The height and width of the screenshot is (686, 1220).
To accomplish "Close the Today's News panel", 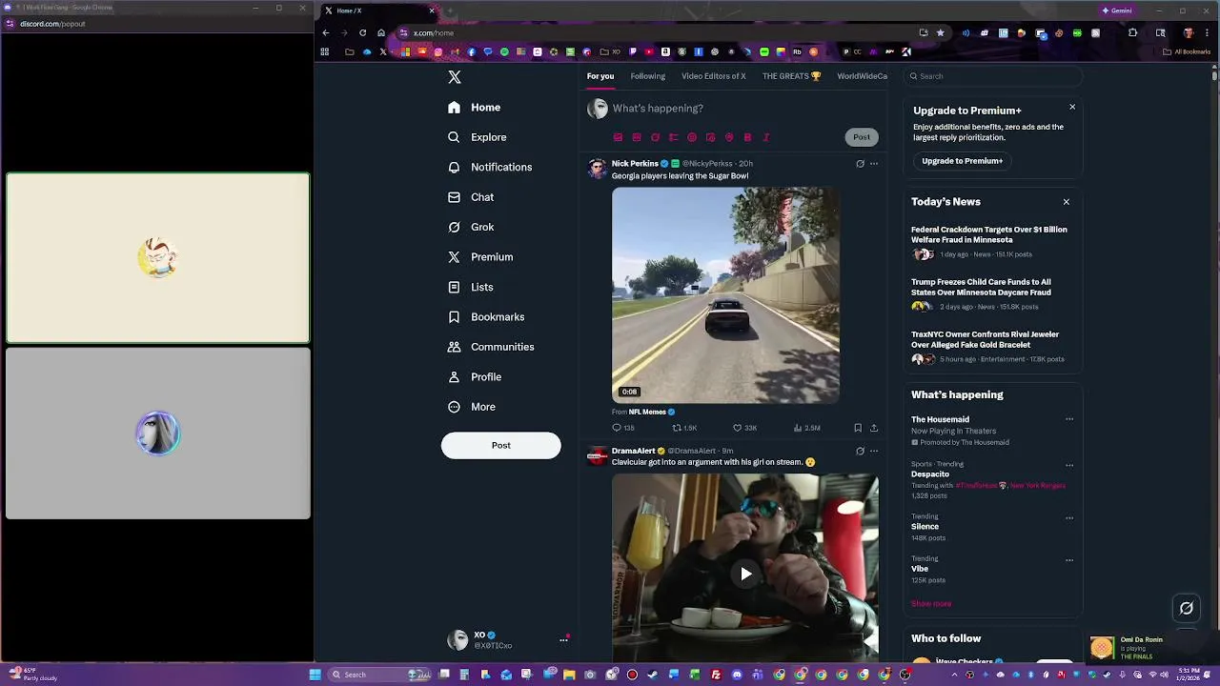I will 1067,202.
